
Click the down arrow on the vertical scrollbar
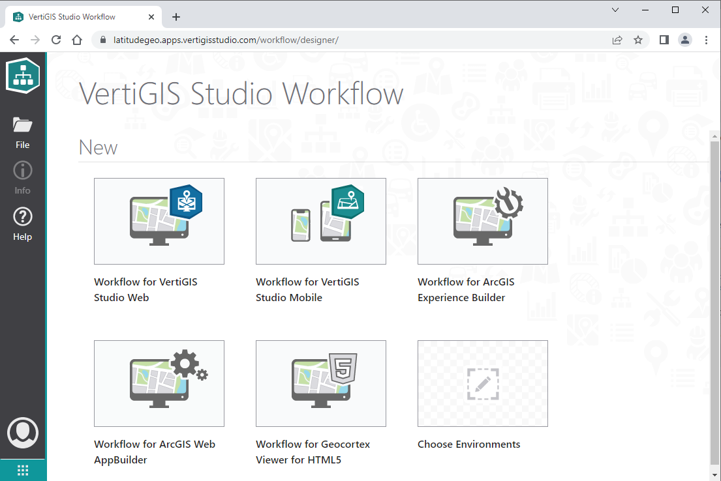coord(714,475)
